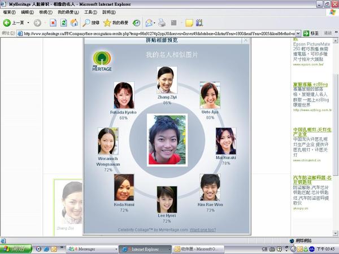Click the Start button on the taskbar
The width and height of the screenshot is (339, 254).
16,249
